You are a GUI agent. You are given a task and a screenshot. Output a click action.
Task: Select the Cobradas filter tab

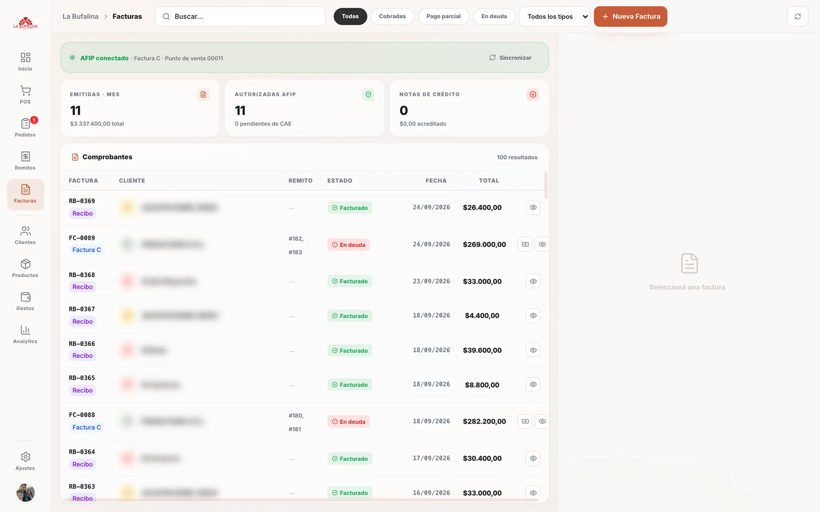click(392, 16)
